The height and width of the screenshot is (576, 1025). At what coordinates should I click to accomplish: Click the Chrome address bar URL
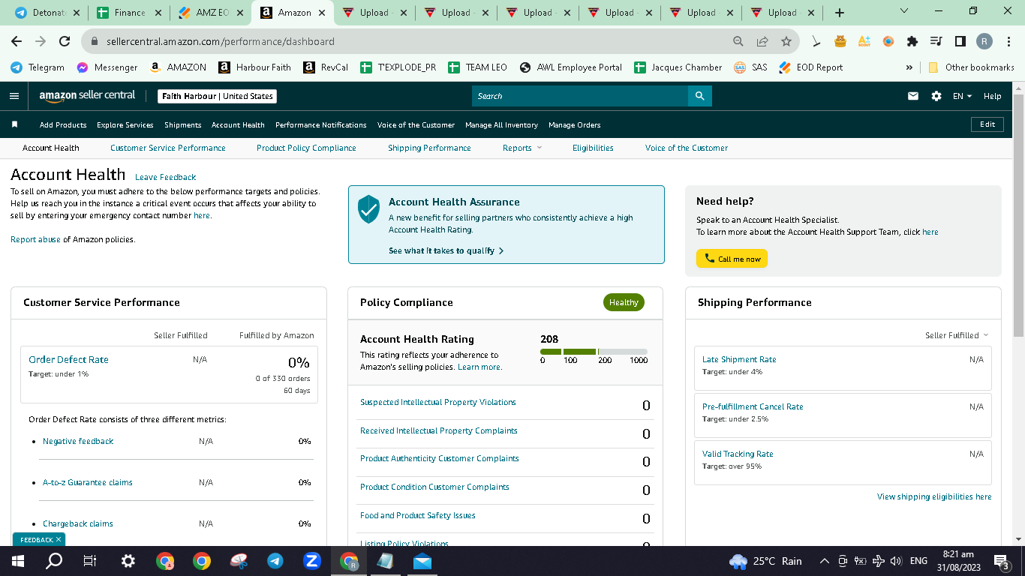pyautogui.click(x=221, y=41)
